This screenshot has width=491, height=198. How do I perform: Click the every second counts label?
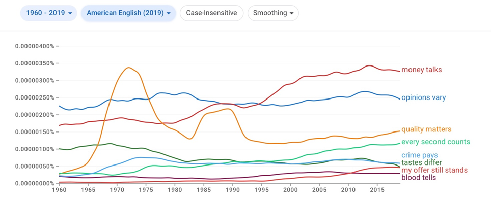435,142
